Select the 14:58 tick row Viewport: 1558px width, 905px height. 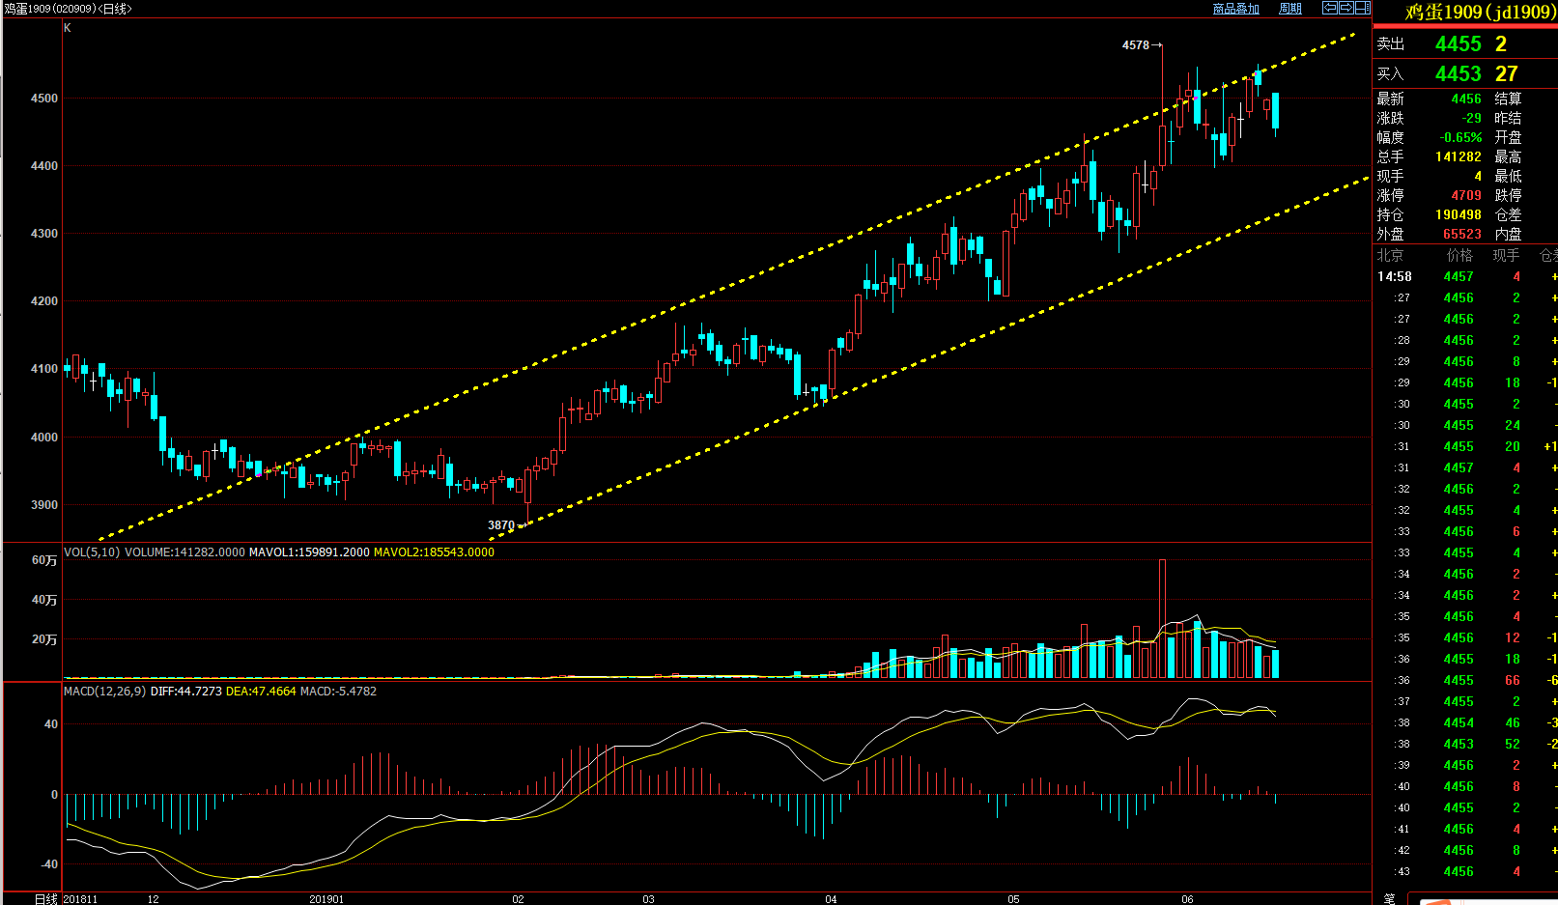(x=1465, y=276)
